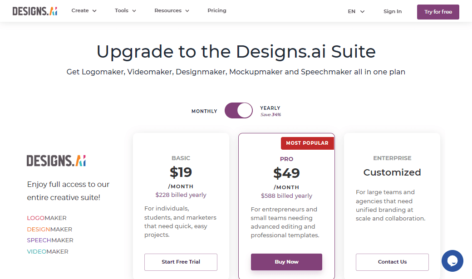Toggle the Monthly/Yearly billing switch
This screenshot has height=279, width=472.
239,110
